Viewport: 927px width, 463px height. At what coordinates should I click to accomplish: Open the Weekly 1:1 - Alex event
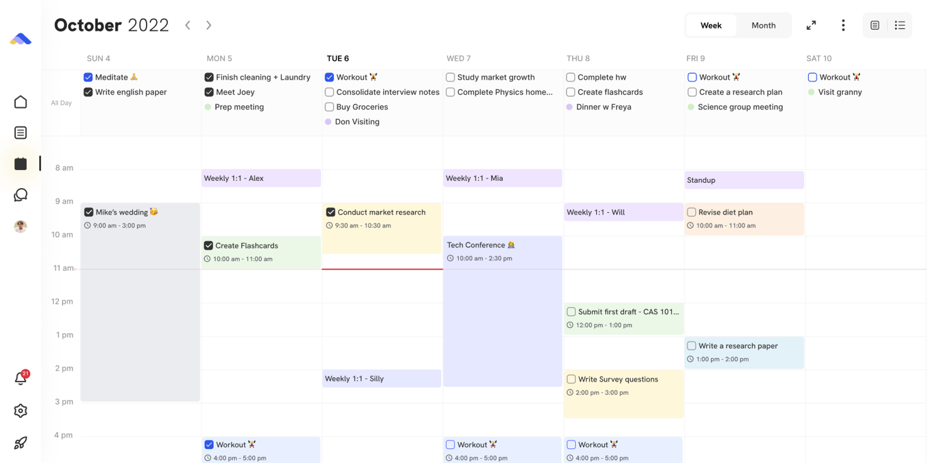pos(261,178)
